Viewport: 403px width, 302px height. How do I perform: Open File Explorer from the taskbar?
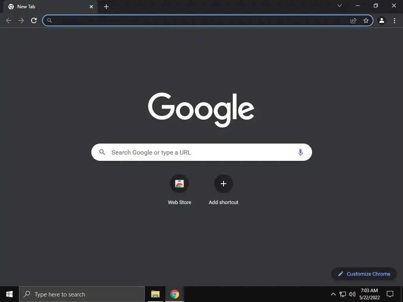click(155, 294)
